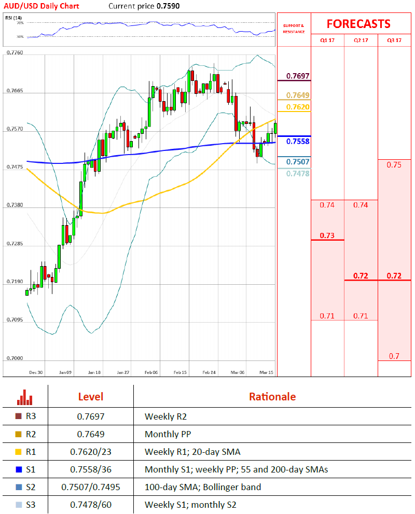Click the Monthly PP rationale cell
Image resolution: width=415 pixels, height=514 pixels.
pyautogui.click(x=168, y=434)
